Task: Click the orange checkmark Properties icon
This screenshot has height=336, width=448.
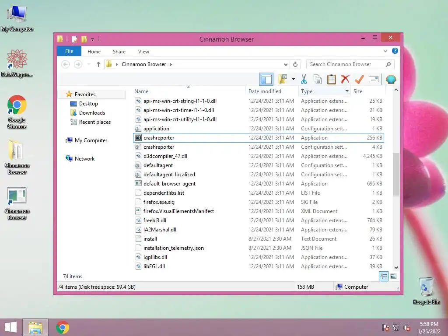Action: coord(359,79)
